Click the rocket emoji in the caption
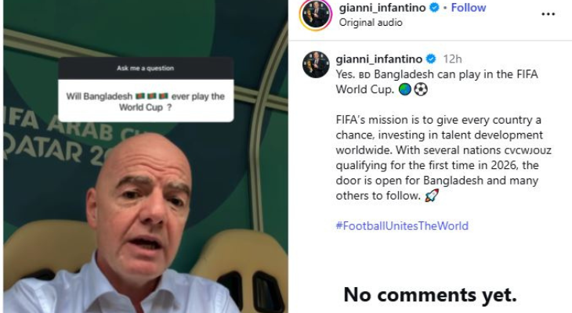This screenshot has height=313, width=572. (x=432, y=196)
